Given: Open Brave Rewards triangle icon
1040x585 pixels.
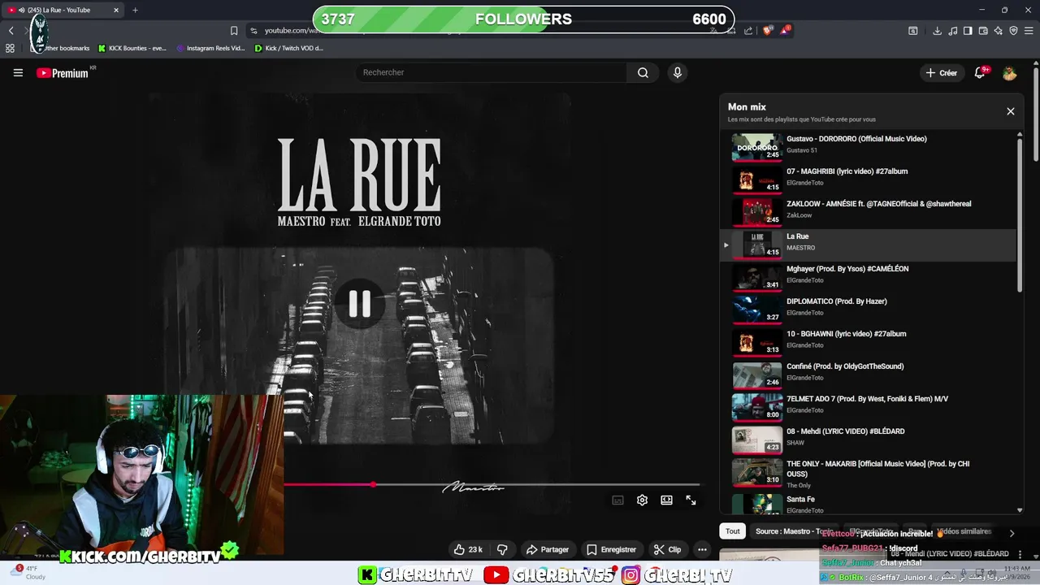Looking at the screenshot, I should tap(785, 30).
